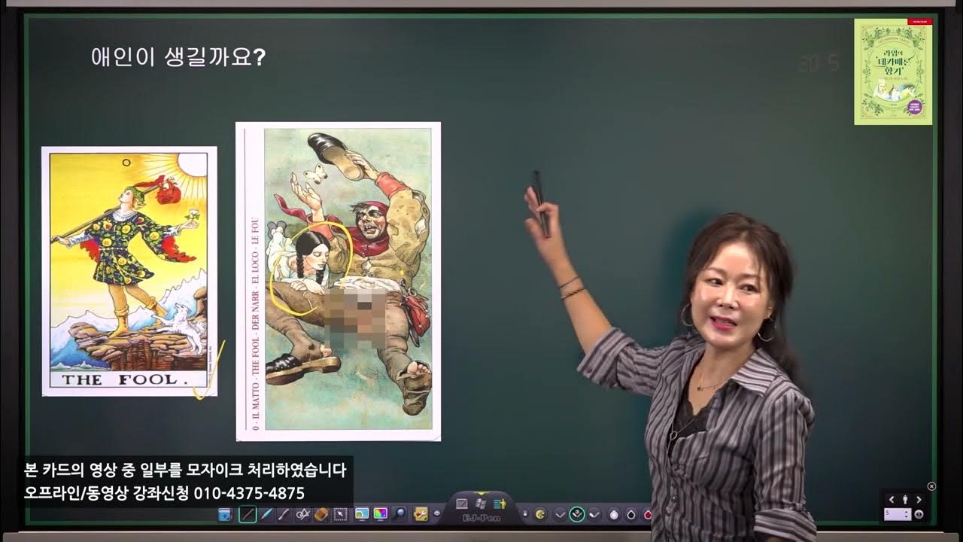963x542 pixels.
Task: Open the color palette picker
Action: coord(381,514)
